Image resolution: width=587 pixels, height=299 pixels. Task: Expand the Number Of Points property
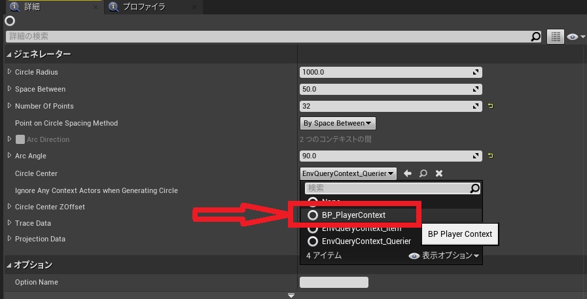point(10,105)
